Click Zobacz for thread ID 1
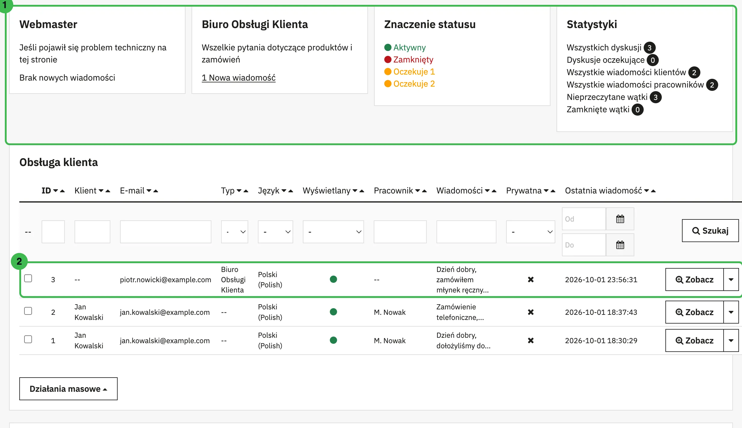742x428 pixels. [x=695, y=340]
